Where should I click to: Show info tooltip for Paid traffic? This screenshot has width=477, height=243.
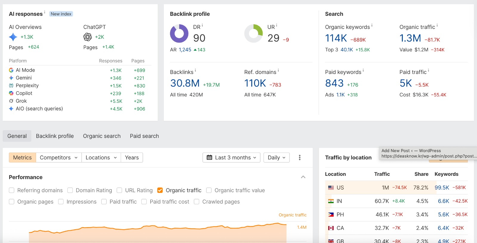[x=428, y=70]
